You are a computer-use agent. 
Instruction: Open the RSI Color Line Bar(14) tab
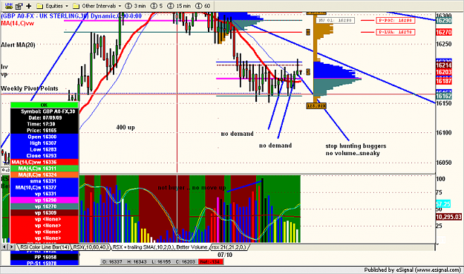45,247
